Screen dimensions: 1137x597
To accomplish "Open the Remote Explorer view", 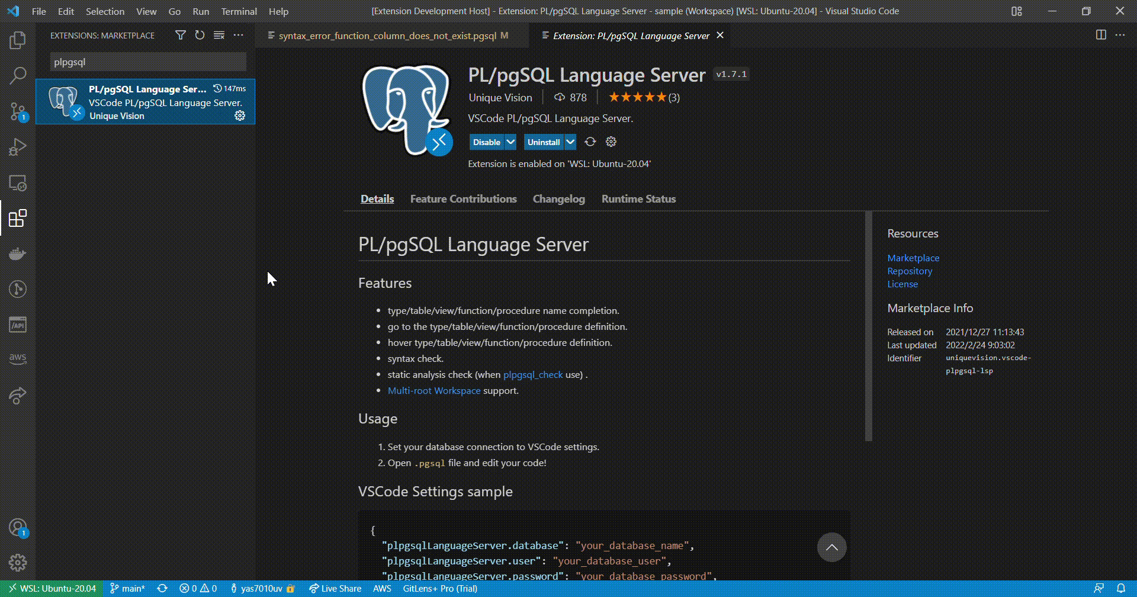I will [x=18, y=182].
